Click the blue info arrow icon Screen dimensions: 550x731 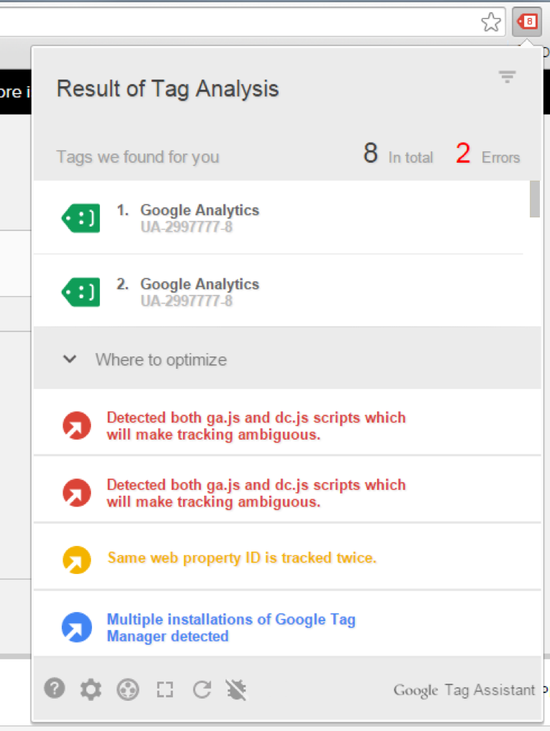77,627
